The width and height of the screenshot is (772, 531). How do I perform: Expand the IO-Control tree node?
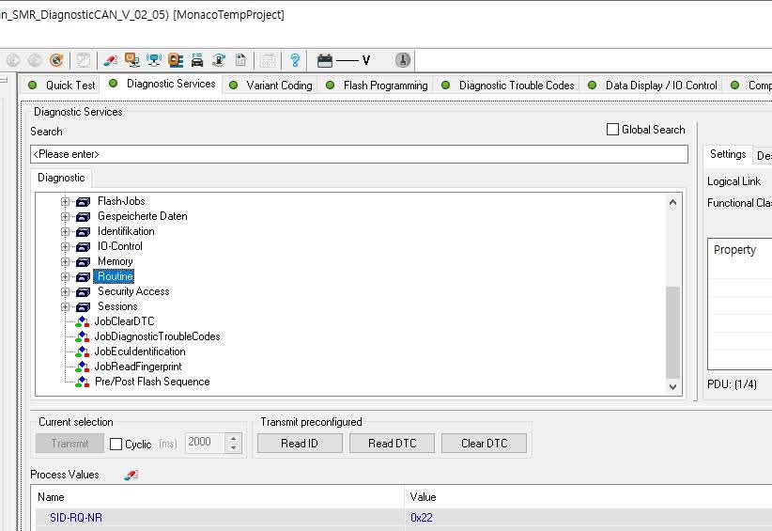tap(65, 247)
